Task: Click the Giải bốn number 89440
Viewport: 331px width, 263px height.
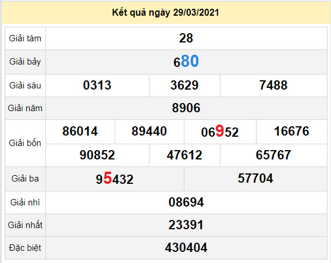Action: click(150, 131)
